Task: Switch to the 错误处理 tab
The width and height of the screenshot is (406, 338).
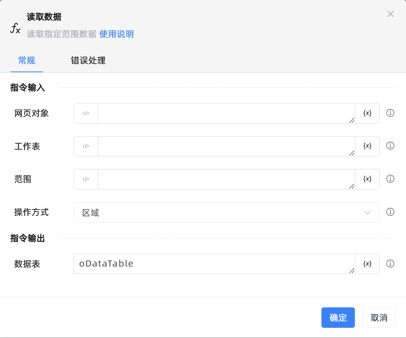Action: [88, 61]
